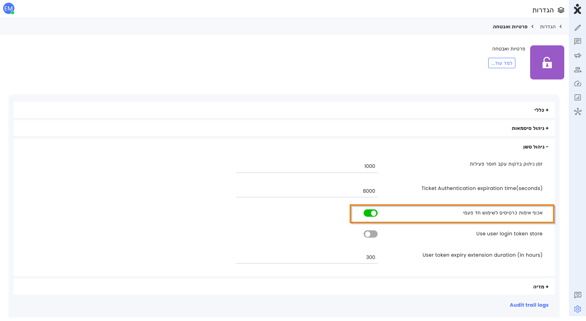586x321 pixels.
Task: Click the settings gear sidebar icon
Action: click(577, 309)
